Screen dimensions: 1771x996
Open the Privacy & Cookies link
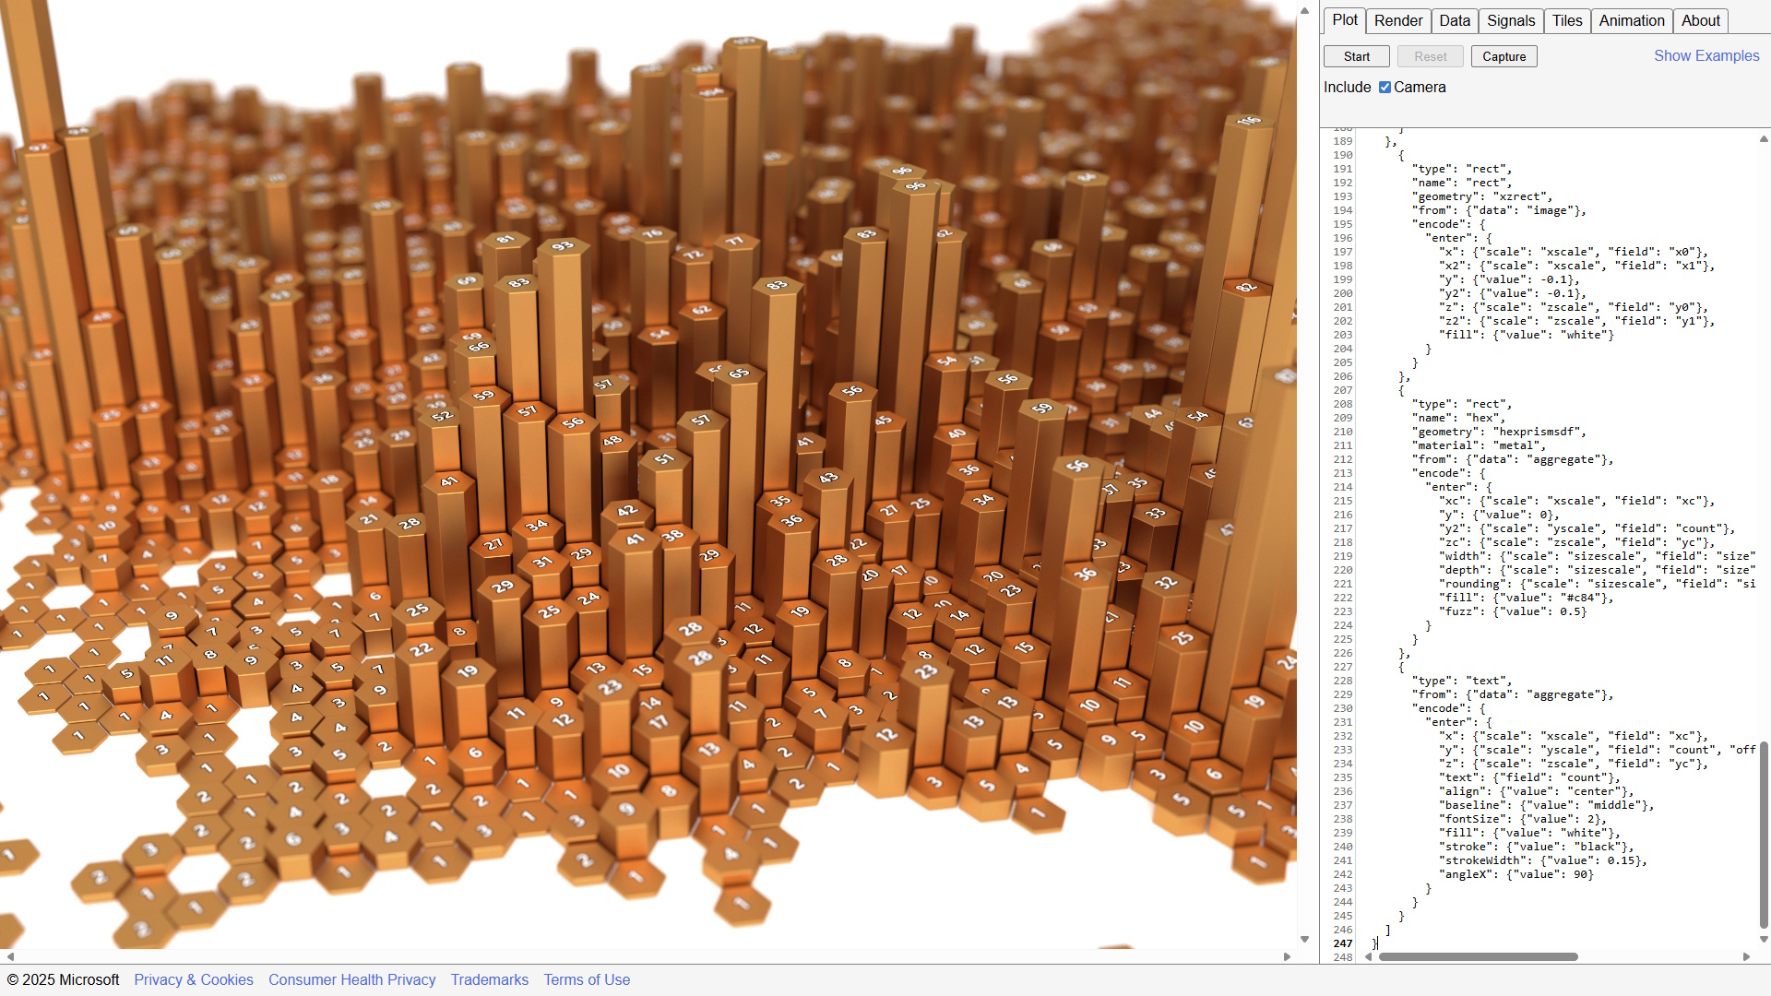(194, 979)
